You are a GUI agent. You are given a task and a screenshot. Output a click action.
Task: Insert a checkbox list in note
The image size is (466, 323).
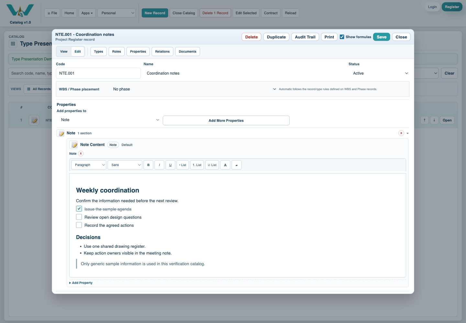coord(212,165)
